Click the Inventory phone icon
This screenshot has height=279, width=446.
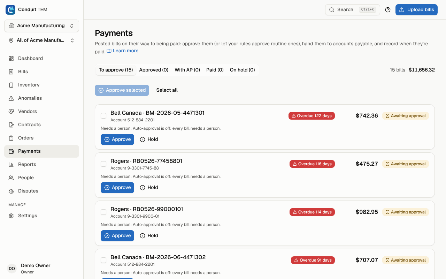click(x=11, y=85)
